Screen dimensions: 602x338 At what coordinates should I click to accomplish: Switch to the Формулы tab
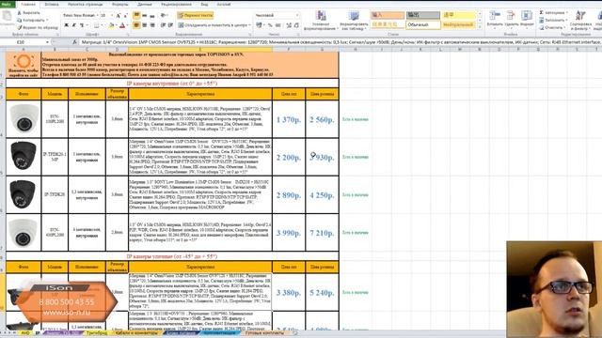tap(120, 4)
